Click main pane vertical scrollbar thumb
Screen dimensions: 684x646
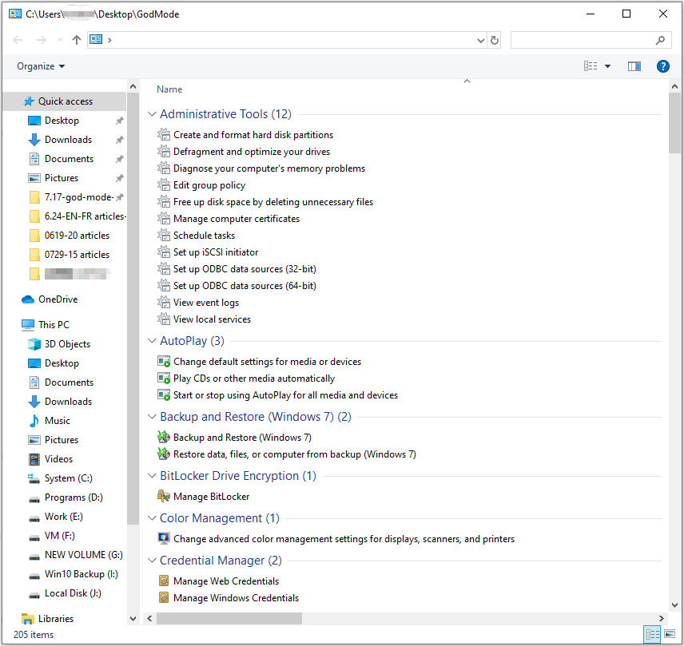pyautogui.click(x=674, y=122)
